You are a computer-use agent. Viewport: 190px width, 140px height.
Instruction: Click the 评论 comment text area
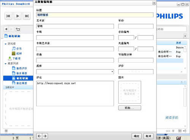coord(75,93)
